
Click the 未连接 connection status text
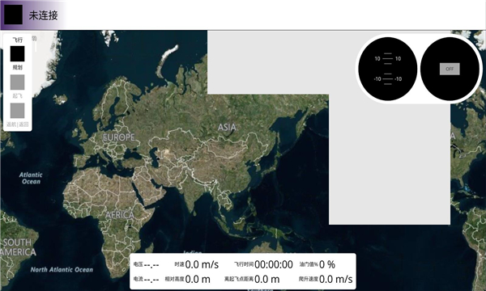coord(44,15)
